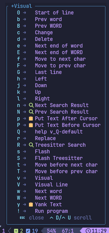The height and width of the screenshot is (233, 109).
Task: Click the 67:1 cursor position indicator
Action: point(68,231)
